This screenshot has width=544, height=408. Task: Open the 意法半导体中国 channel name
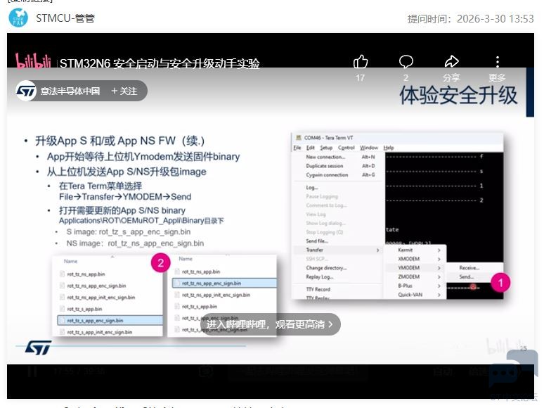coord(70,91)
